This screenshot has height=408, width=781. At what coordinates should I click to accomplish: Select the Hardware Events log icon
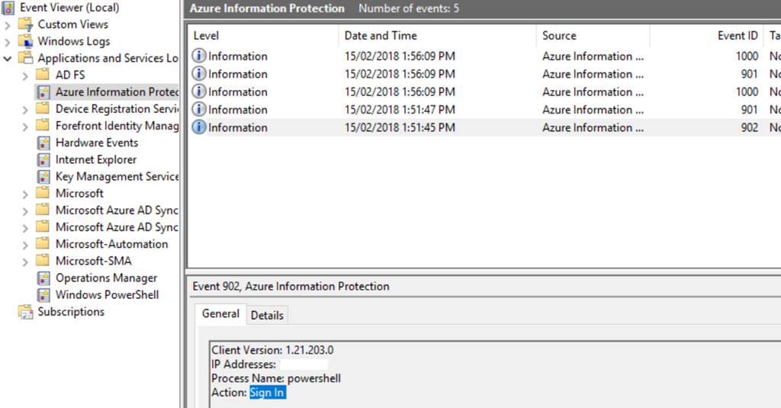[x=44, y=143]
